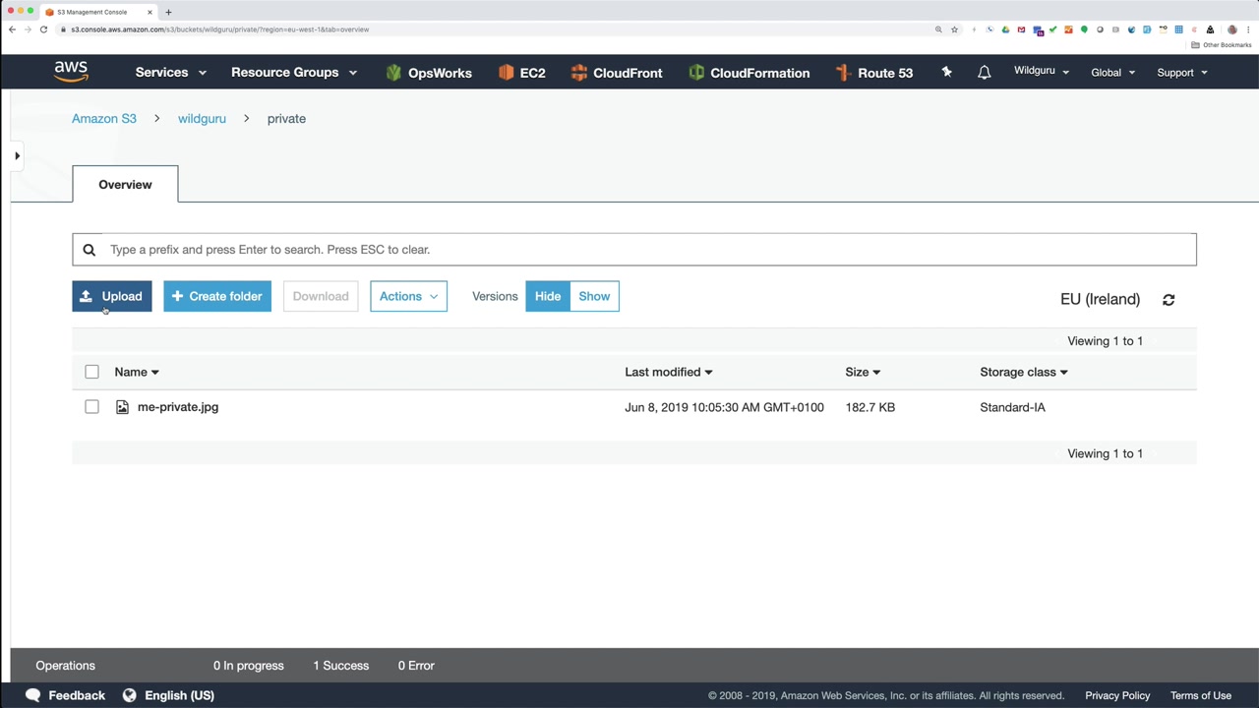Open the Terms of Use link
The height and width of the screenshot is (708, 1259).
[x=1201, y=695]
